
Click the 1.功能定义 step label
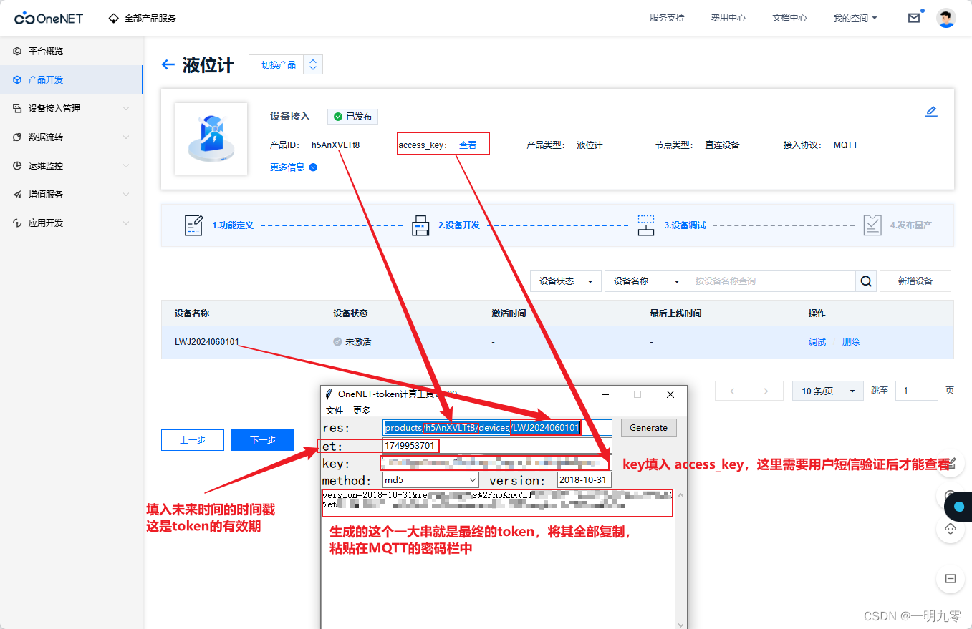tap(233, 225)
